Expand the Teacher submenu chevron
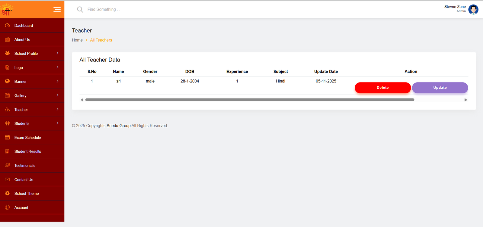 (57, 110)
